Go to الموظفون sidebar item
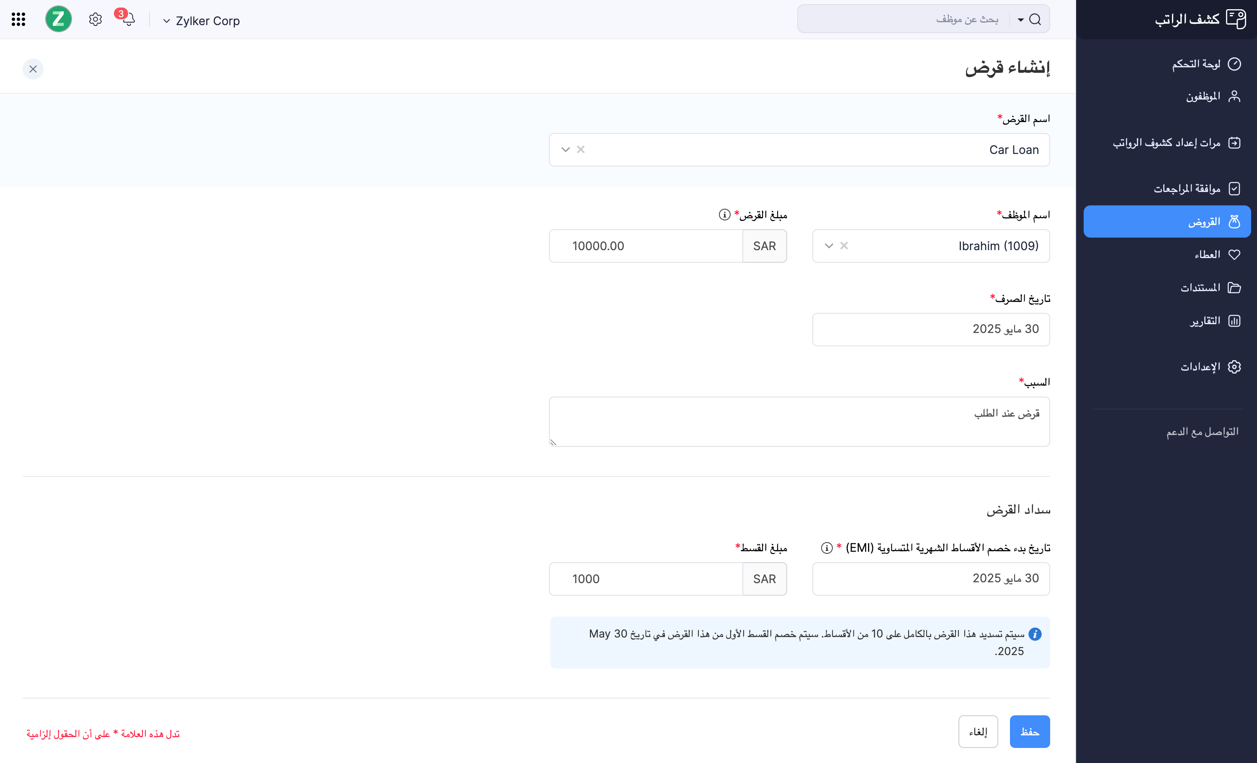 (x=1203, y=96)
